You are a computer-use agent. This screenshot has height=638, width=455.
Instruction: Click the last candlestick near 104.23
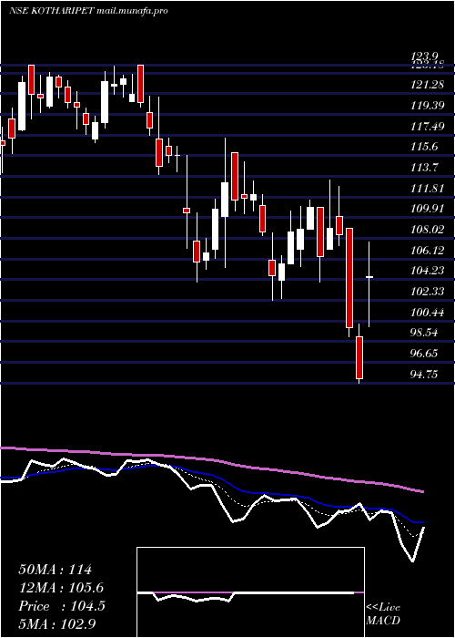point(369,284)
